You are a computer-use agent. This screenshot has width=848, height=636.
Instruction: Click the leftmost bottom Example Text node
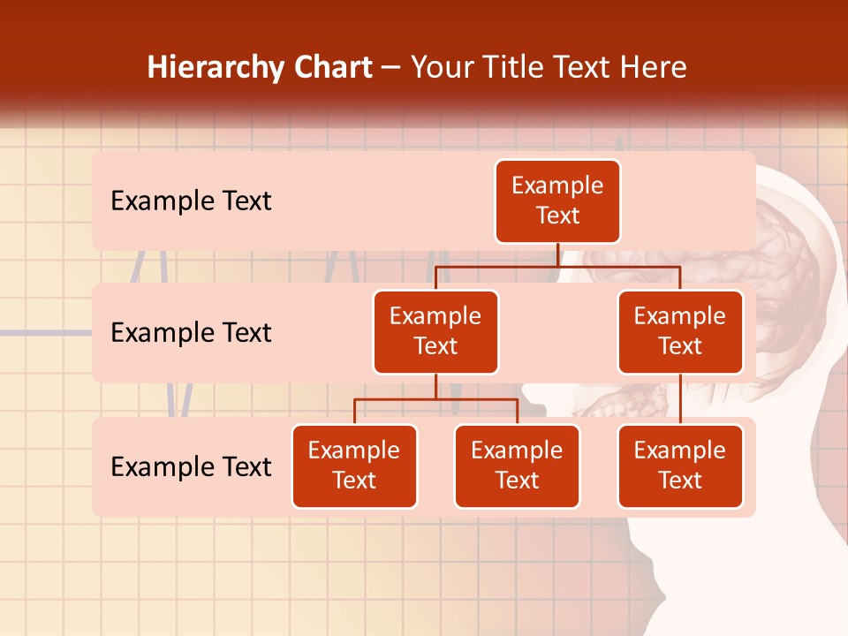(354, 466)
